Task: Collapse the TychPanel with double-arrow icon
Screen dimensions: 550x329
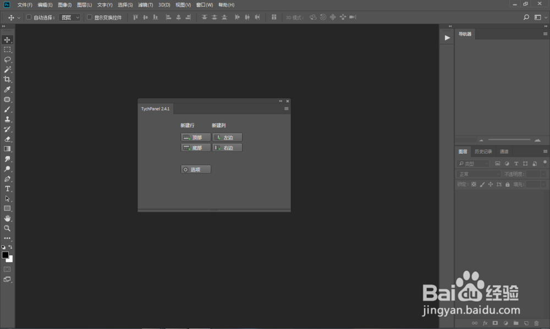Action: (280, 101)
